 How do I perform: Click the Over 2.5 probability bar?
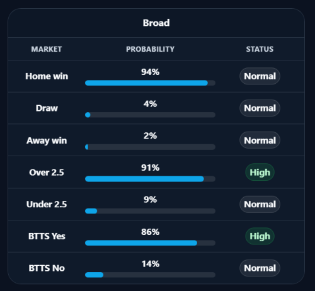(x=150, y=179)
